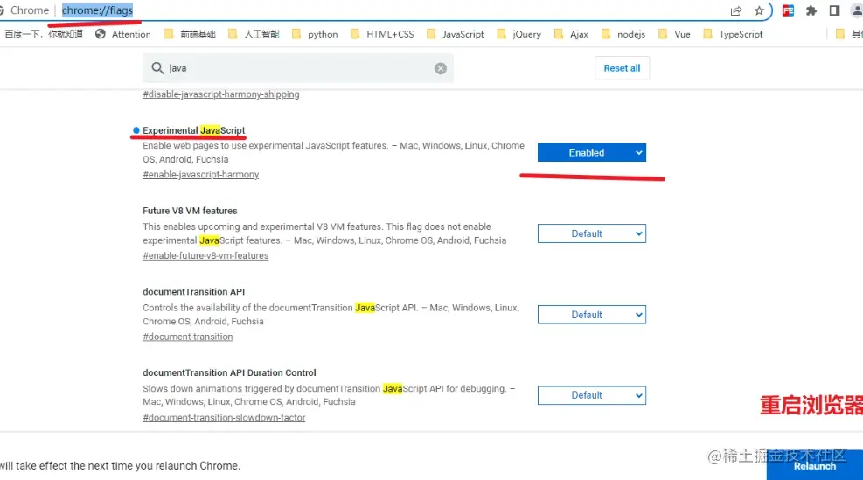Clear the flags search with X icon

441,68
